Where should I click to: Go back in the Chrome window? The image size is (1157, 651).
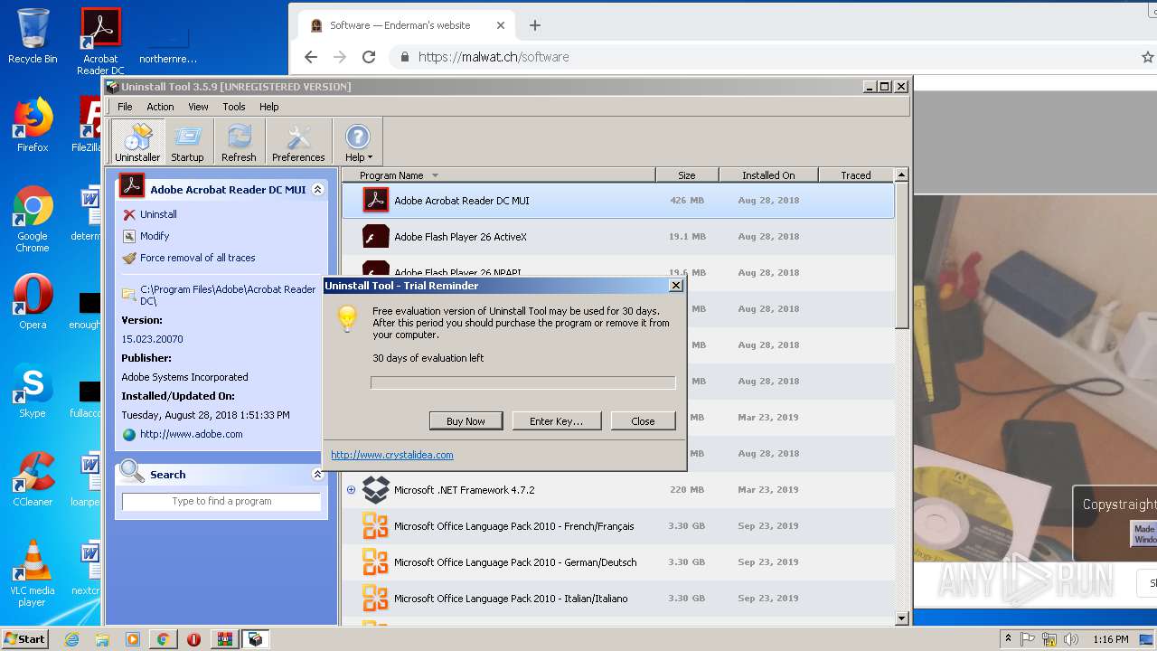[x=311, y=57]
